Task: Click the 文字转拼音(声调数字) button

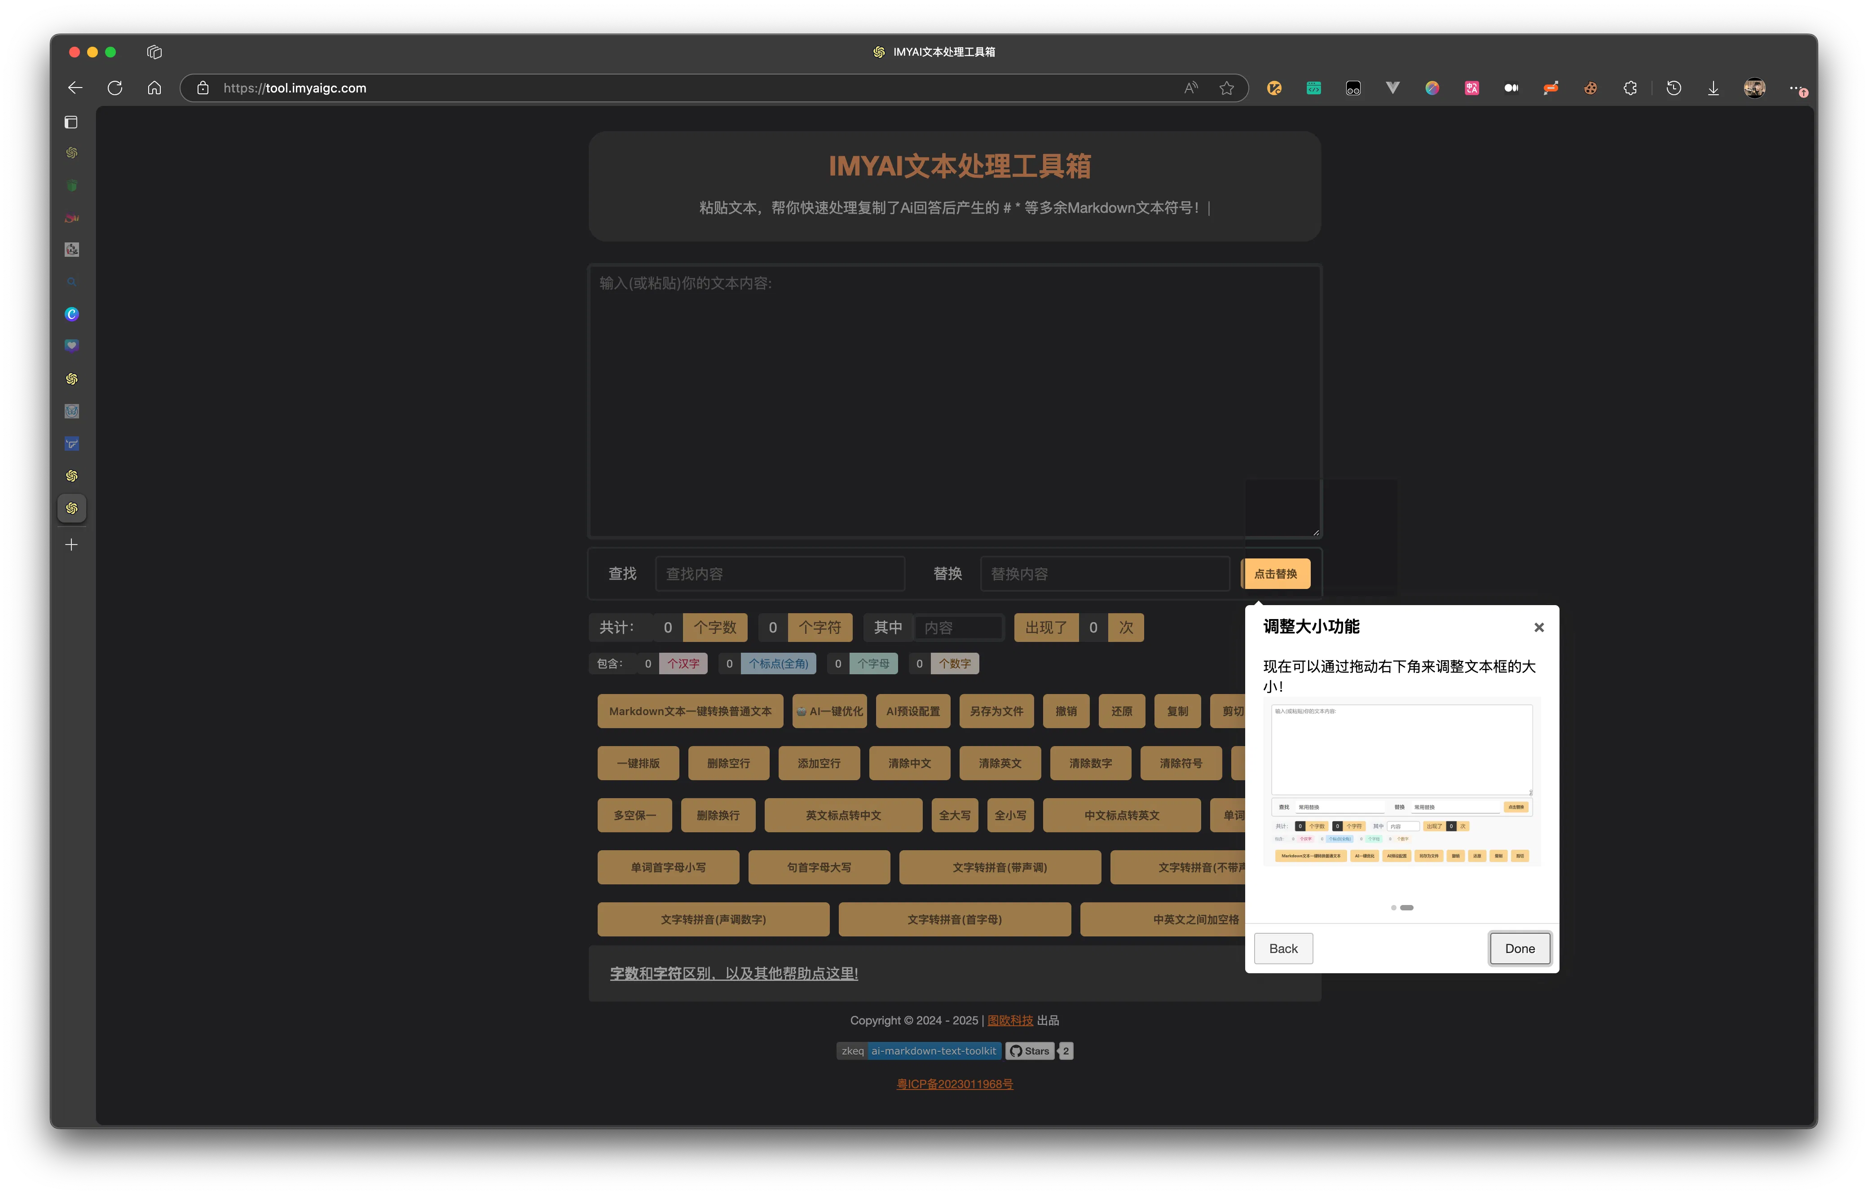Action: (713, 919)
